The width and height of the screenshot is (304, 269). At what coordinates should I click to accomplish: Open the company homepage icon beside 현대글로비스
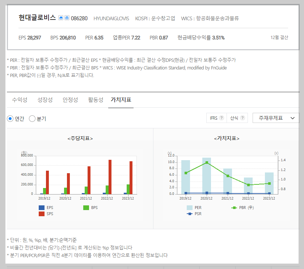(61, 18)
